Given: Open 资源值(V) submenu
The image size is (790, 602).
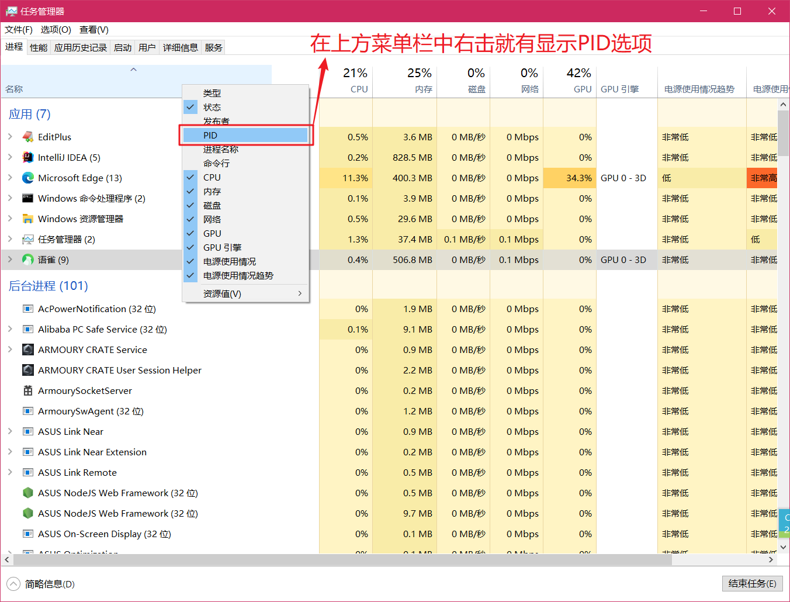Looking at the screenshot, I should pyautogui.click(x=245, y=293).
